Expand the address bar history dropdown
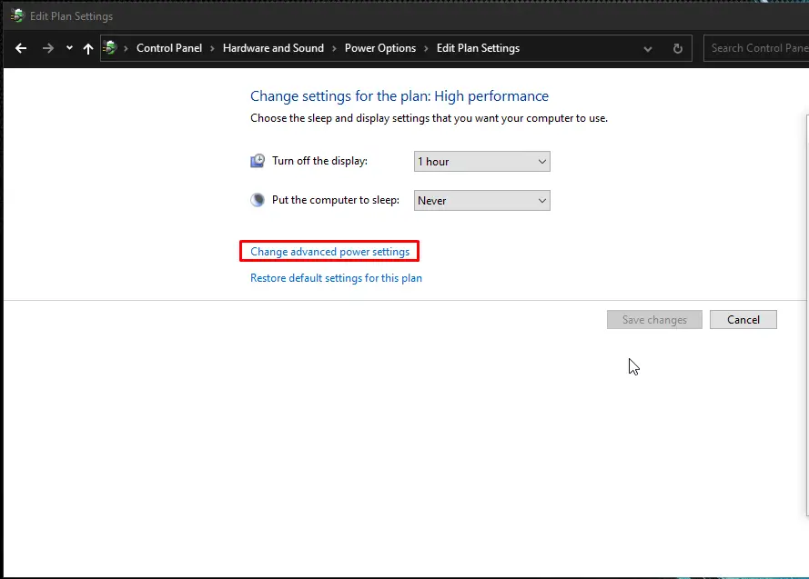This screenshot has width=809, height=579. [648, 49]
